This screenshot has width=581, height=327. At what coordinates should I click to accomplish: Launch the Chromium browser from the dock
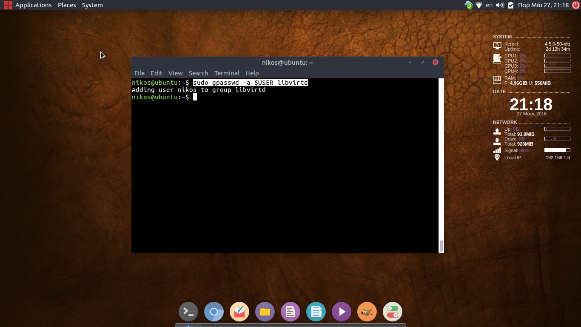214,312
